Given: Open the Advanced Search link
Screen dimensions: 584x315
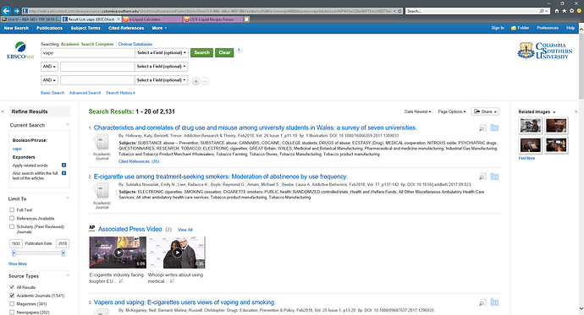Looking at the screenshot, I should pos(85,93).
